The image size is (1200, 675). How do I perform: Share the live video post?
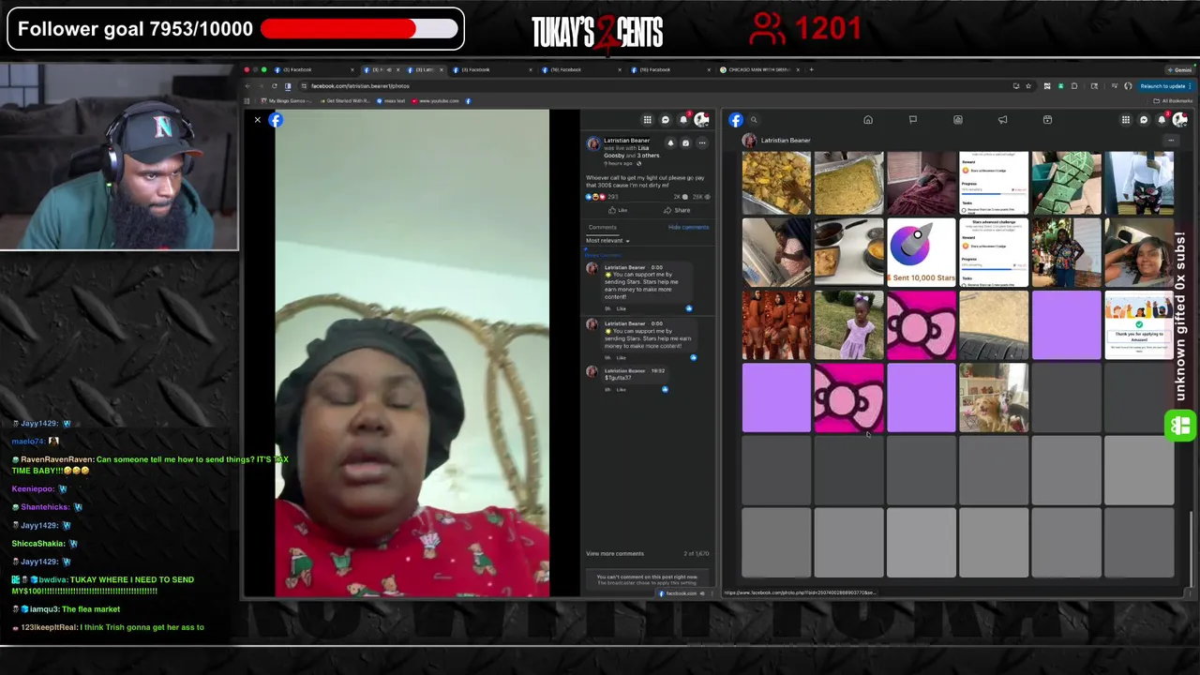677,210
